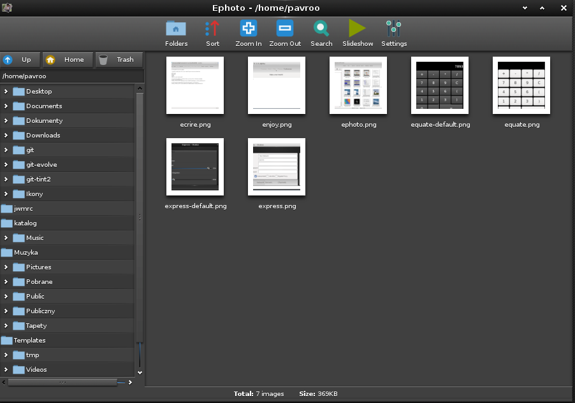This screenshot has width=575, height=403.
Task: Expand the Publiczny folder arrow
Action: pyautogui.click(x=6, y=311)
